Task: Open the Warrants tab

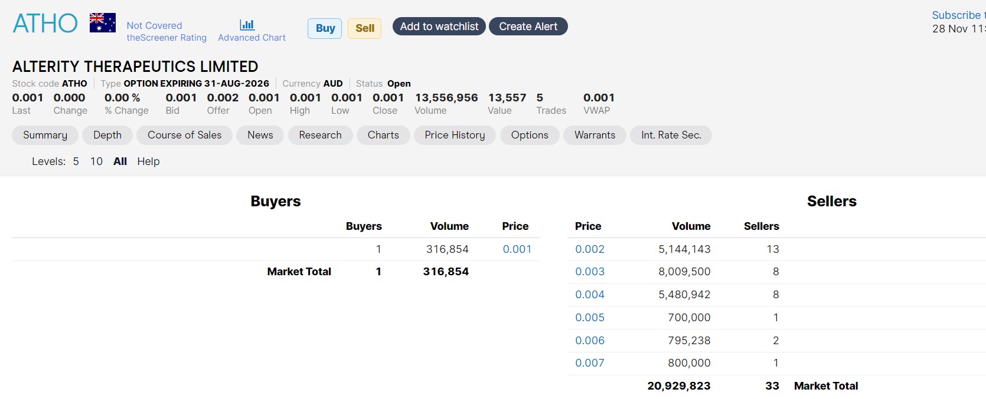Action: pyautogui.click(x=595, y=135)
